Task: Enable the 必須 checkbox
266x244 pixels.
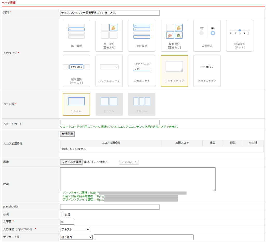Action: coord(62,214)
